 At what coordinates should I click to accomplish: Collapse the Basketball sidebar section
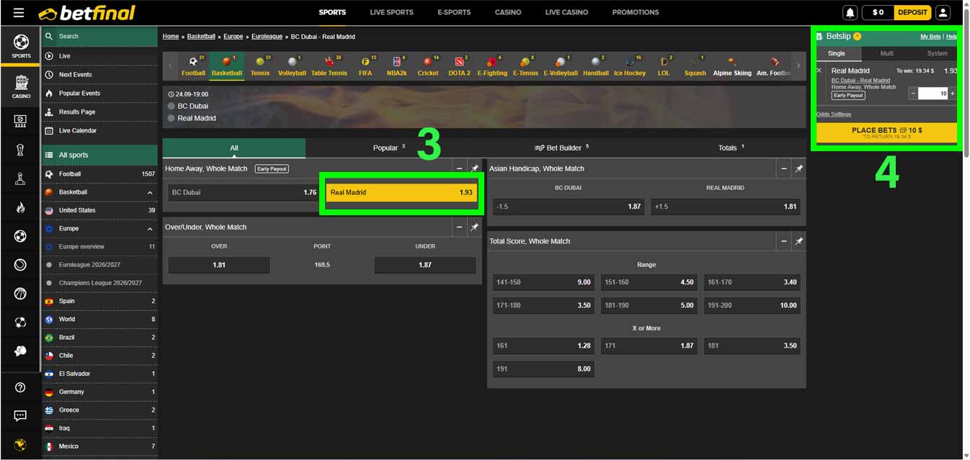click(x=150, y=192)
